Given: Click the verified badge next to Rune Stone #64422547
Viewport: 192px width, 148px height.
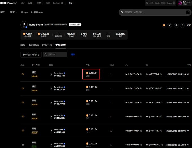Looking at the screenshot, I should point(64,87).
